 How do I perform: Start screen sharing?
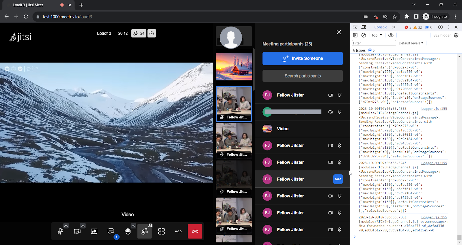(94, 231)
